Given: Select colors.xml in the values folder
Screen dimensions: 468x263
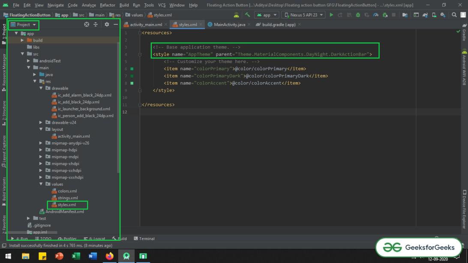Looking at the screenshot, I should point(67,191).
